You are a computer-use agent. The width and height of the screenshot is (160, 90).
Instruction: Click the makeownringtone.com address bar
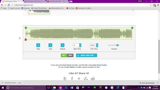(x=80, y=5)
